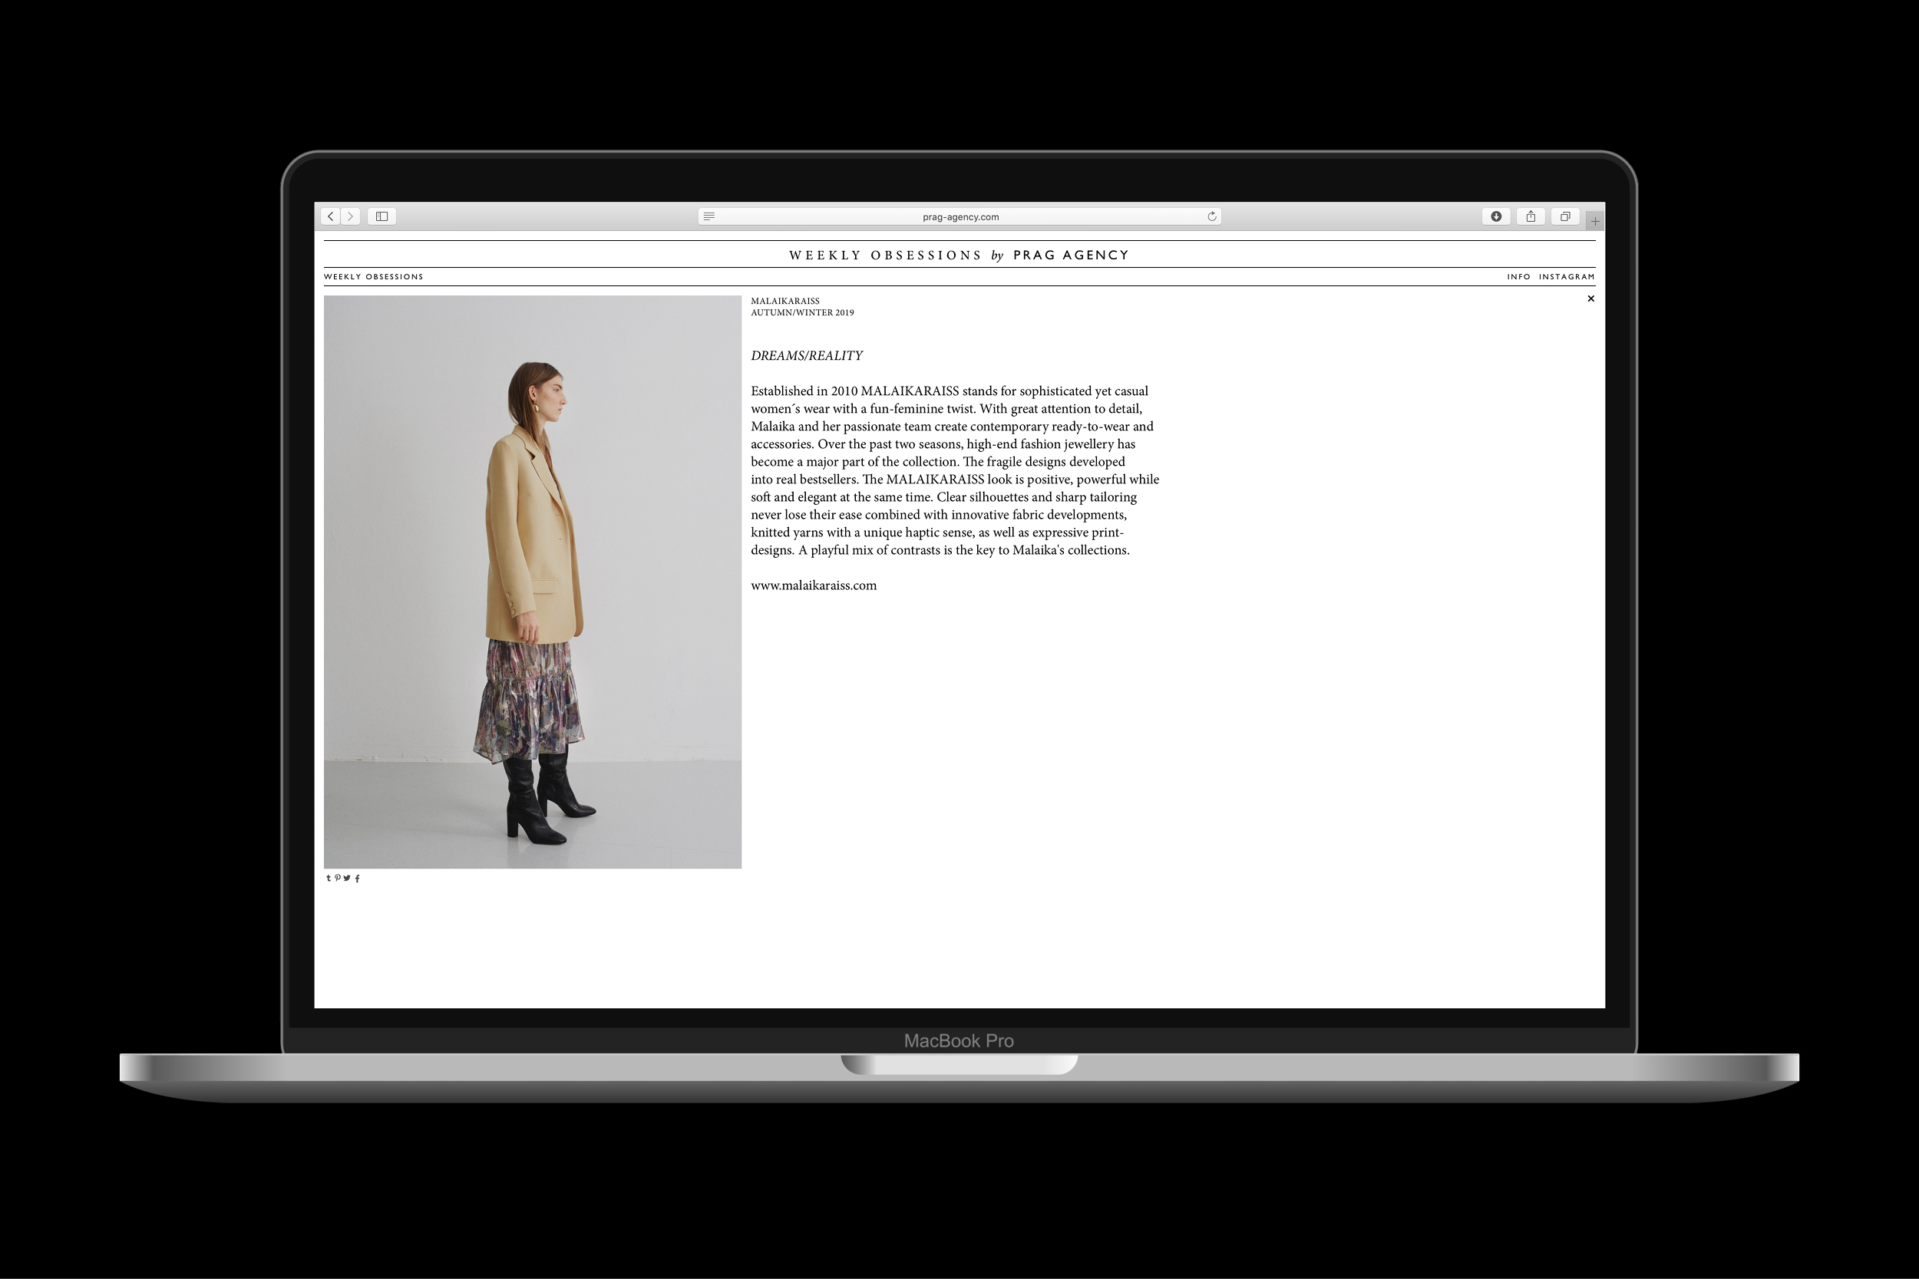The width and height of the screenshot is (1919, 1279).
Task: Open the INFO page
Action: point(1518,276)
